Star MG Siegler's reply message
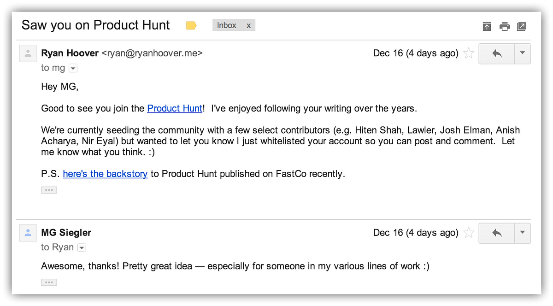 click(469, 233)
